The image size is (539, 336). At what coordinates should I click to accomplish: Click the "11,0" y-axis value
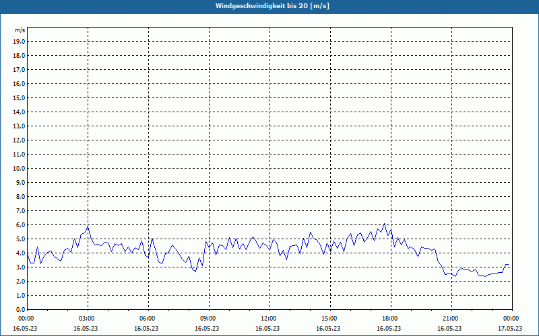(x=19, y=155)
